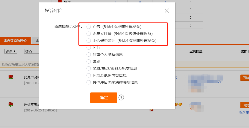Click the red flower icon beside 此用户没有
Viewport: 249px width, 128px height.
pos(11,77)
